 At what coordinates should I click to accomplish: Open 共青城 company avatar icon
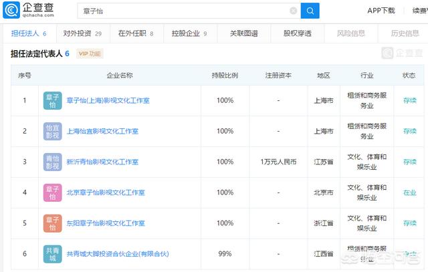[x=52, y=254]
